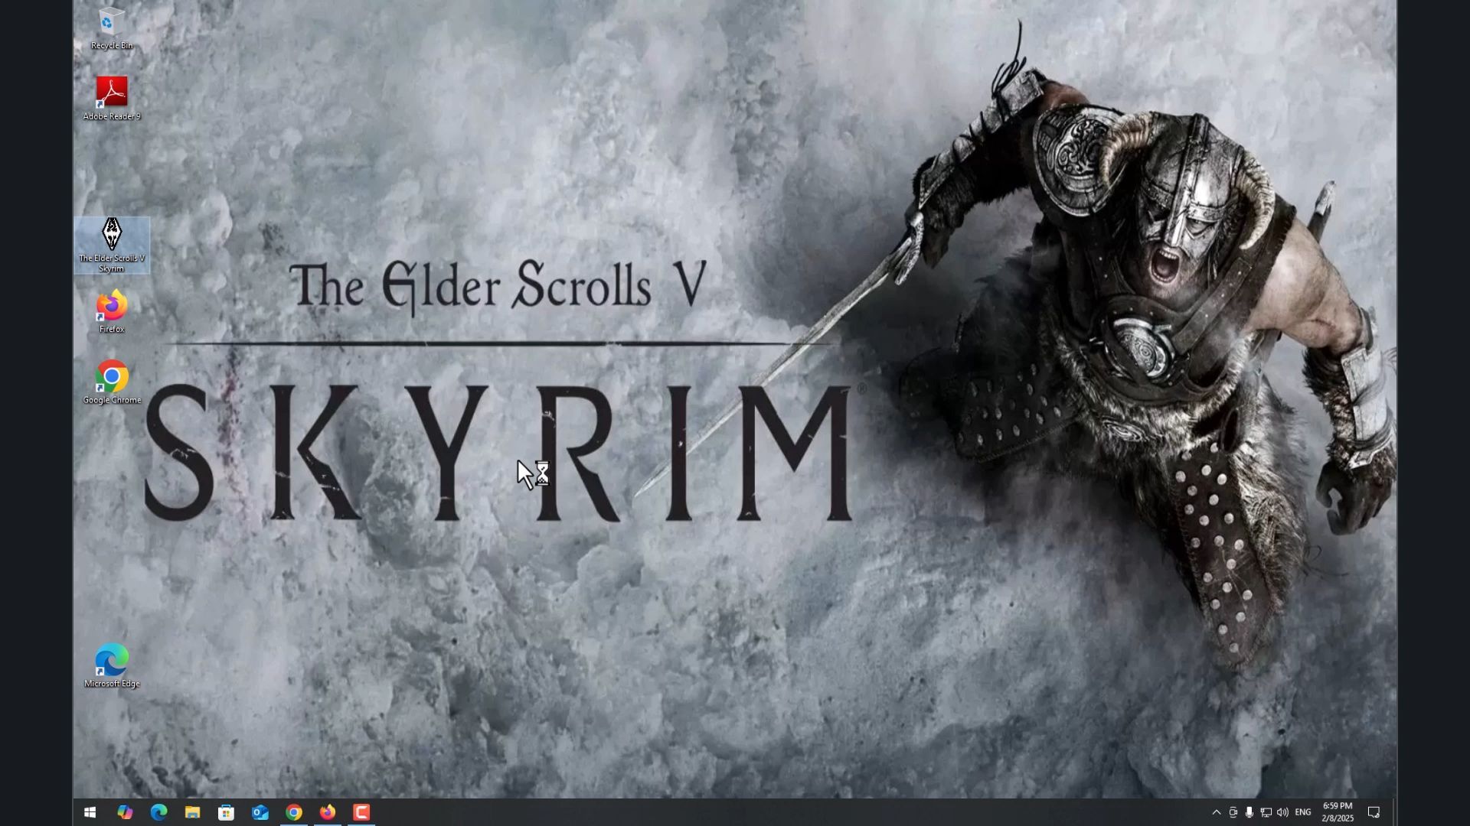Open network settings from the tray
1470x826 pixels.
[1266, 812]
